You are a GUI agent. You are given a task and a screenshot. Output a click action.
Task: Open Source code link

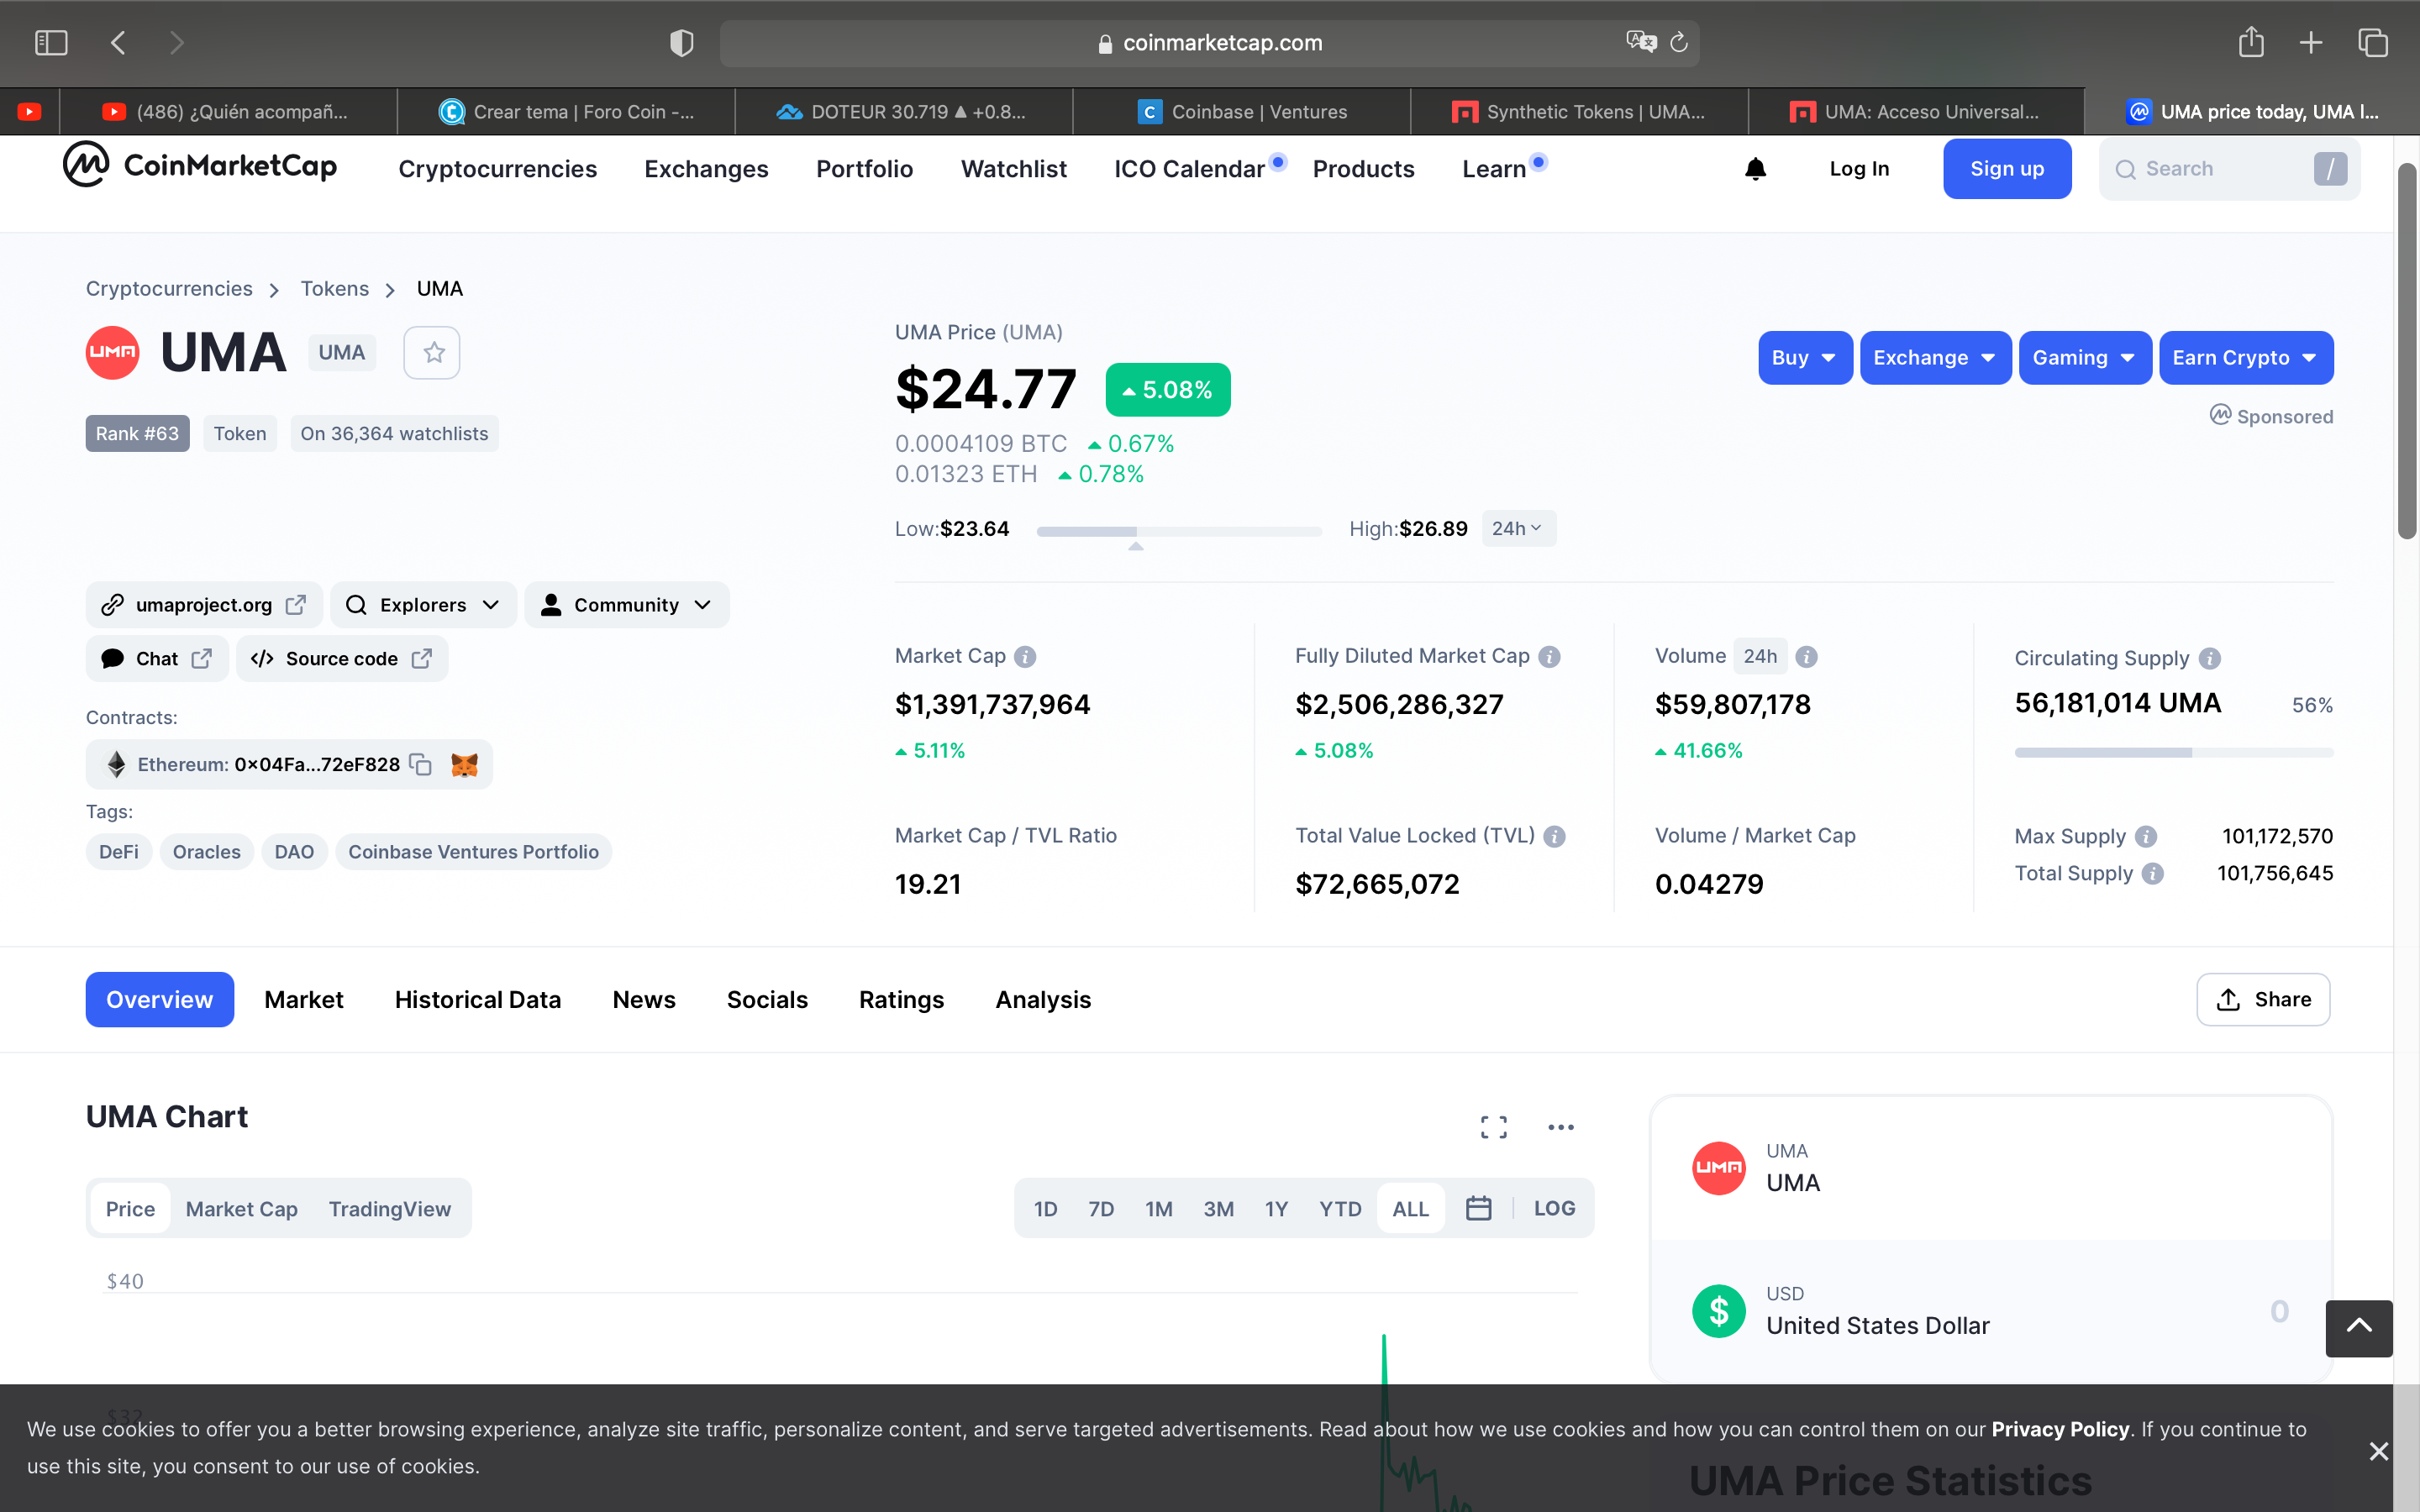coord(342,658)
